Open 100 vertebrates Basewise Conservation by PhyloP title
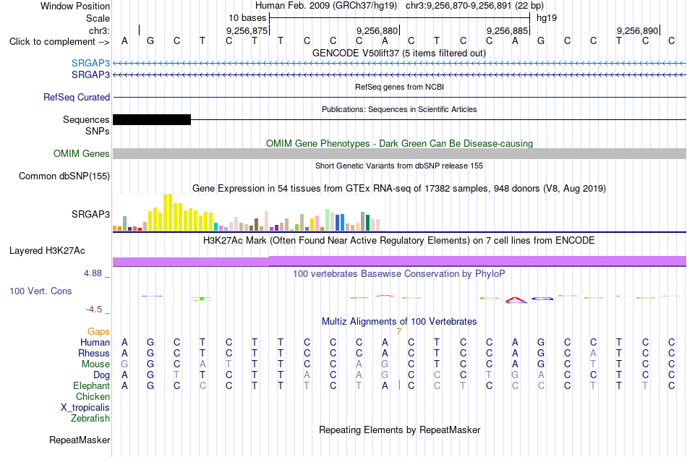 (x=399, y=274)
